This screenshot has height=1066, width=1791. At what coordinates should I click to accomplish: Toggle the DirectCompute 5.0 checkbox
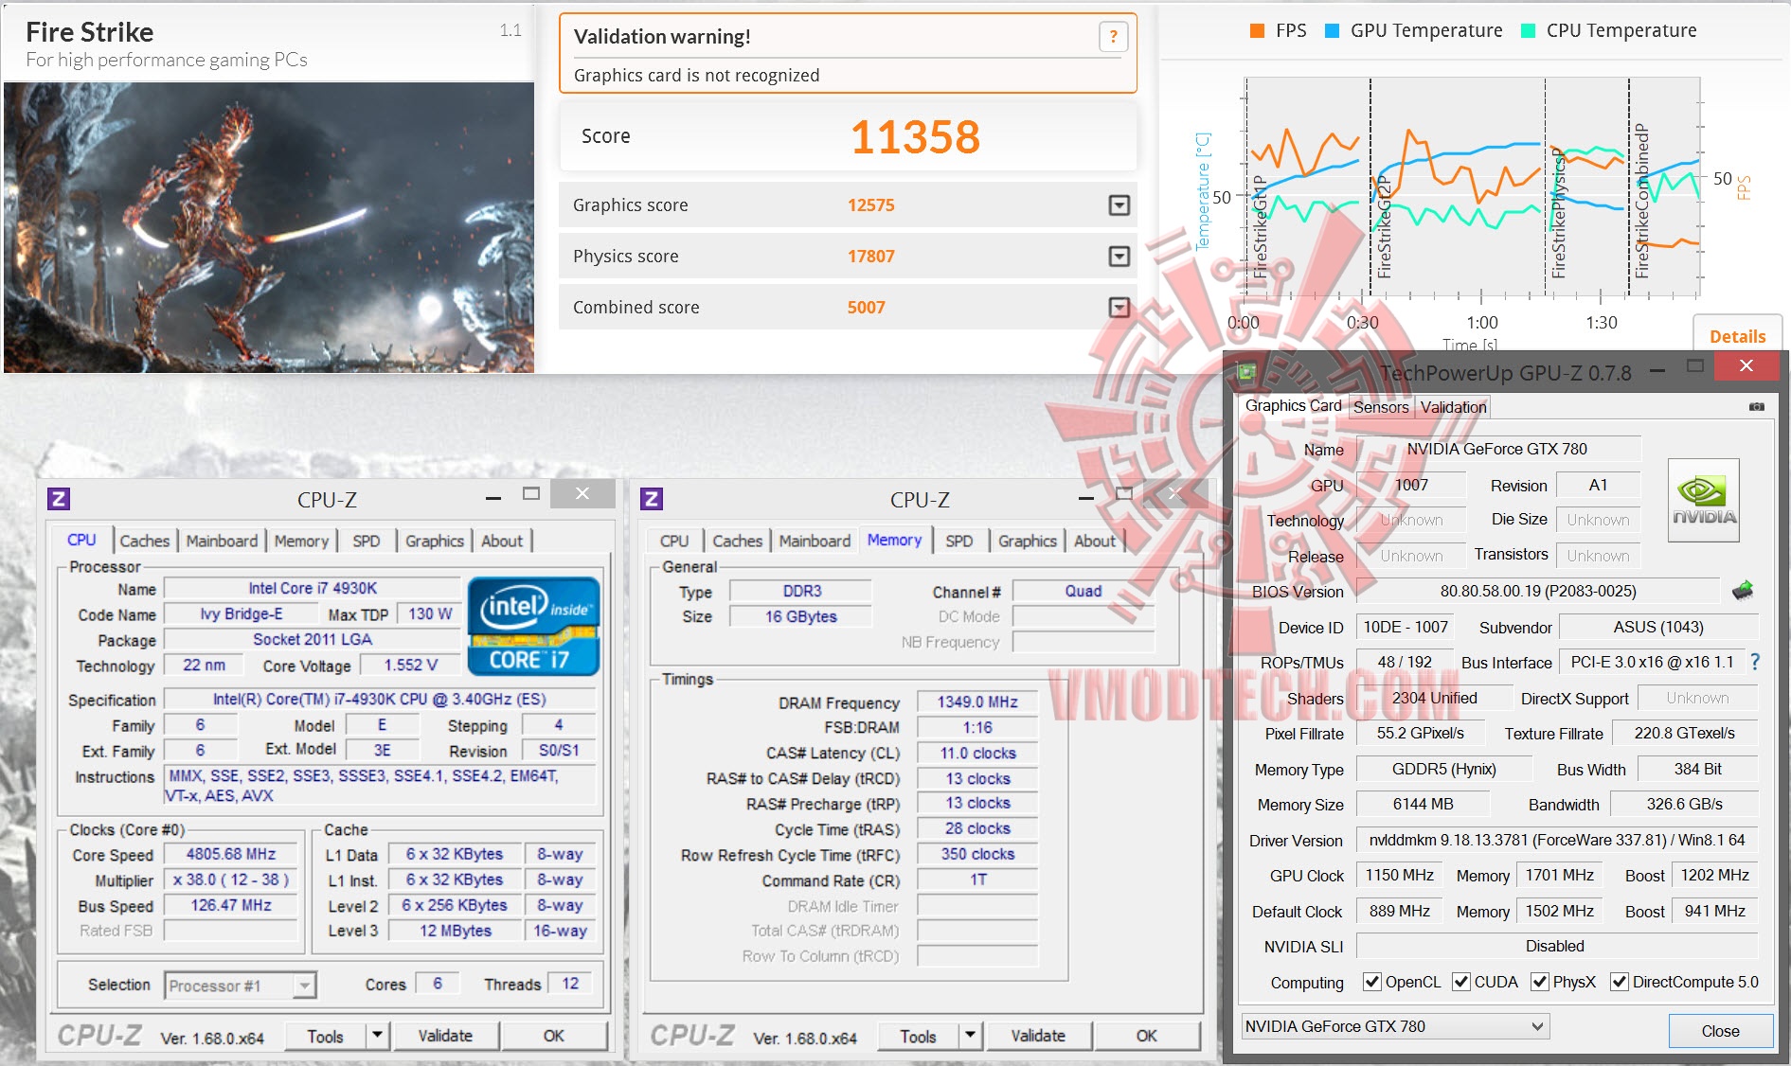pos(1619,982)
